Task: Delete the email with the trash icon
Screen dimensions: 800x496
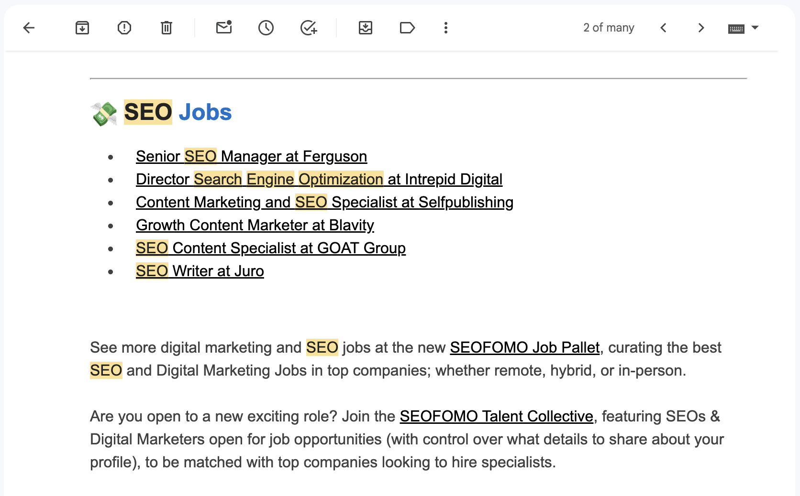Action: click(166, 28)
